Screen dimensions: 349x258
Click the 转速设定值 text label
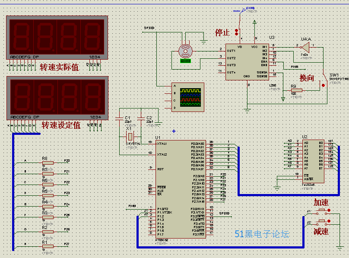(x=61, y=125)
